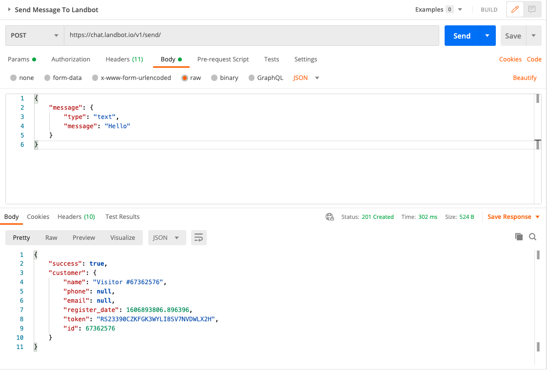Switch to the Authorization tab
547x370 pixels.
click(x=71, y=59)
